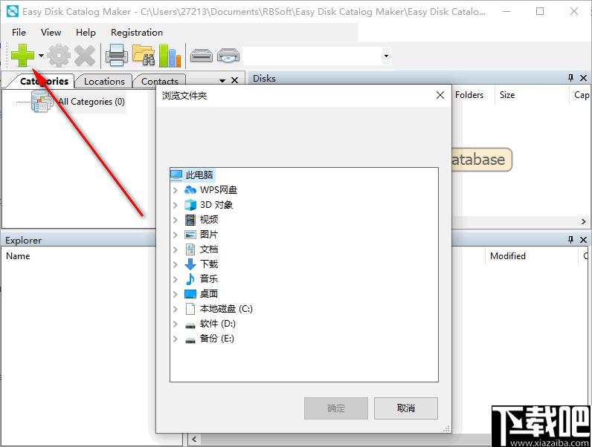Open the bar chart statistics icon
Screen dimensions: 592x447
click(170, 56)
